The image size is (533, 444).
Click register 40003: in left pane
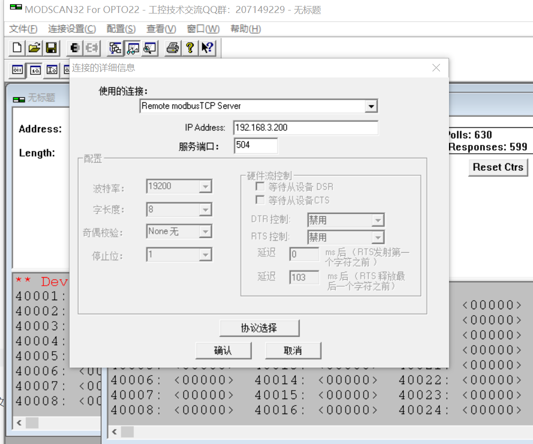(40, 326)
